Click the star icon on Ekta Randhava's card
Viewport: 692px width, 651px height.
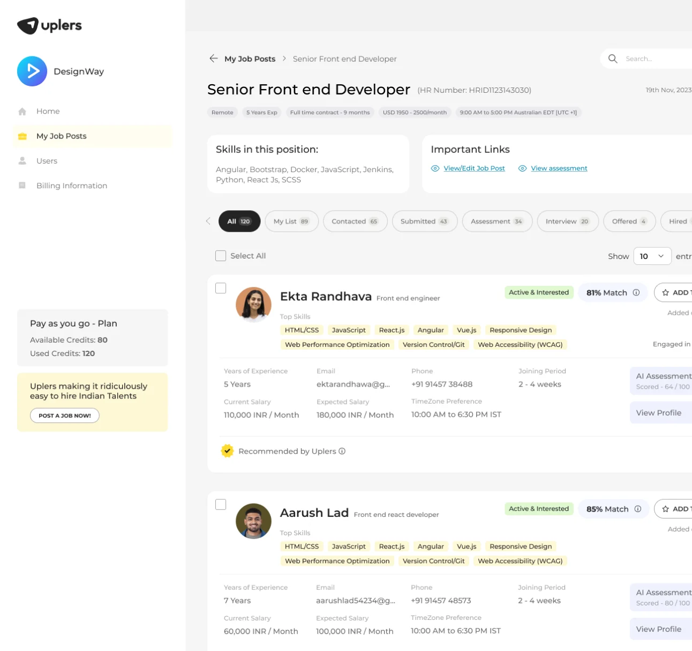tap(666, 292)
